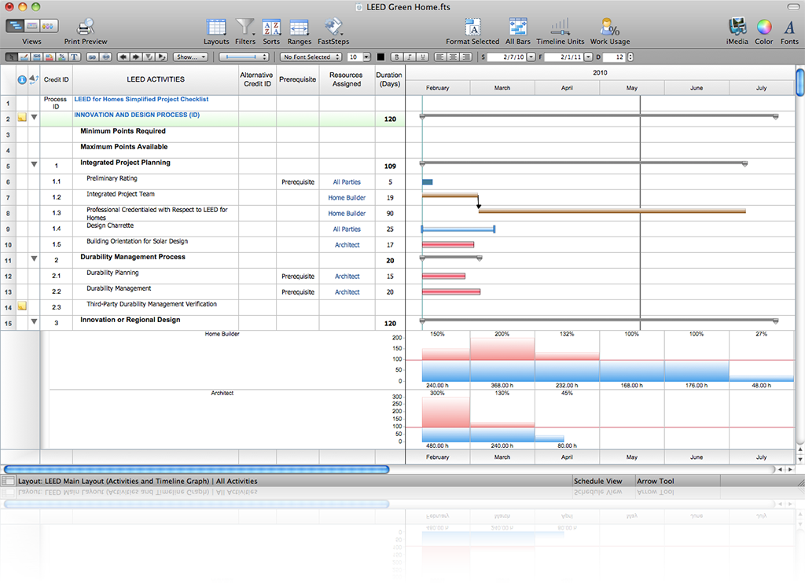
Task: Toggle underline text formatting
Action: [423, 57]
